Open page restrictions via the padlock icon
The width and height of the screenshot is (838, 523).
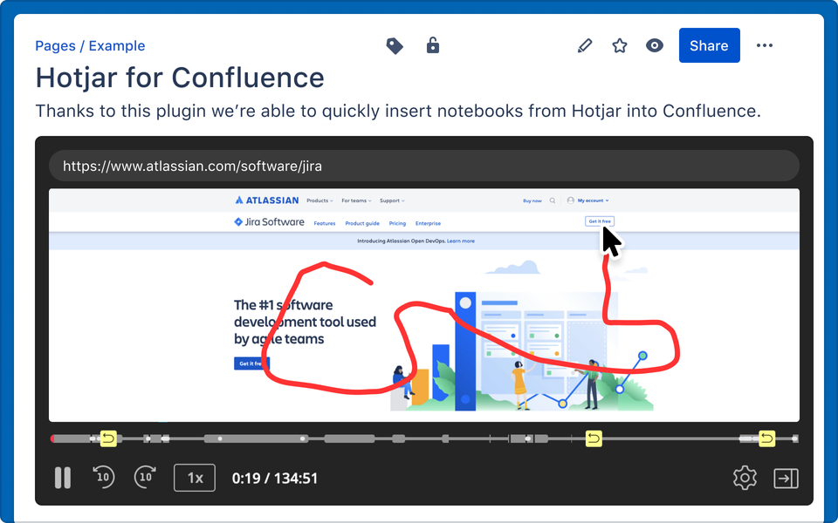pos(433,45)
